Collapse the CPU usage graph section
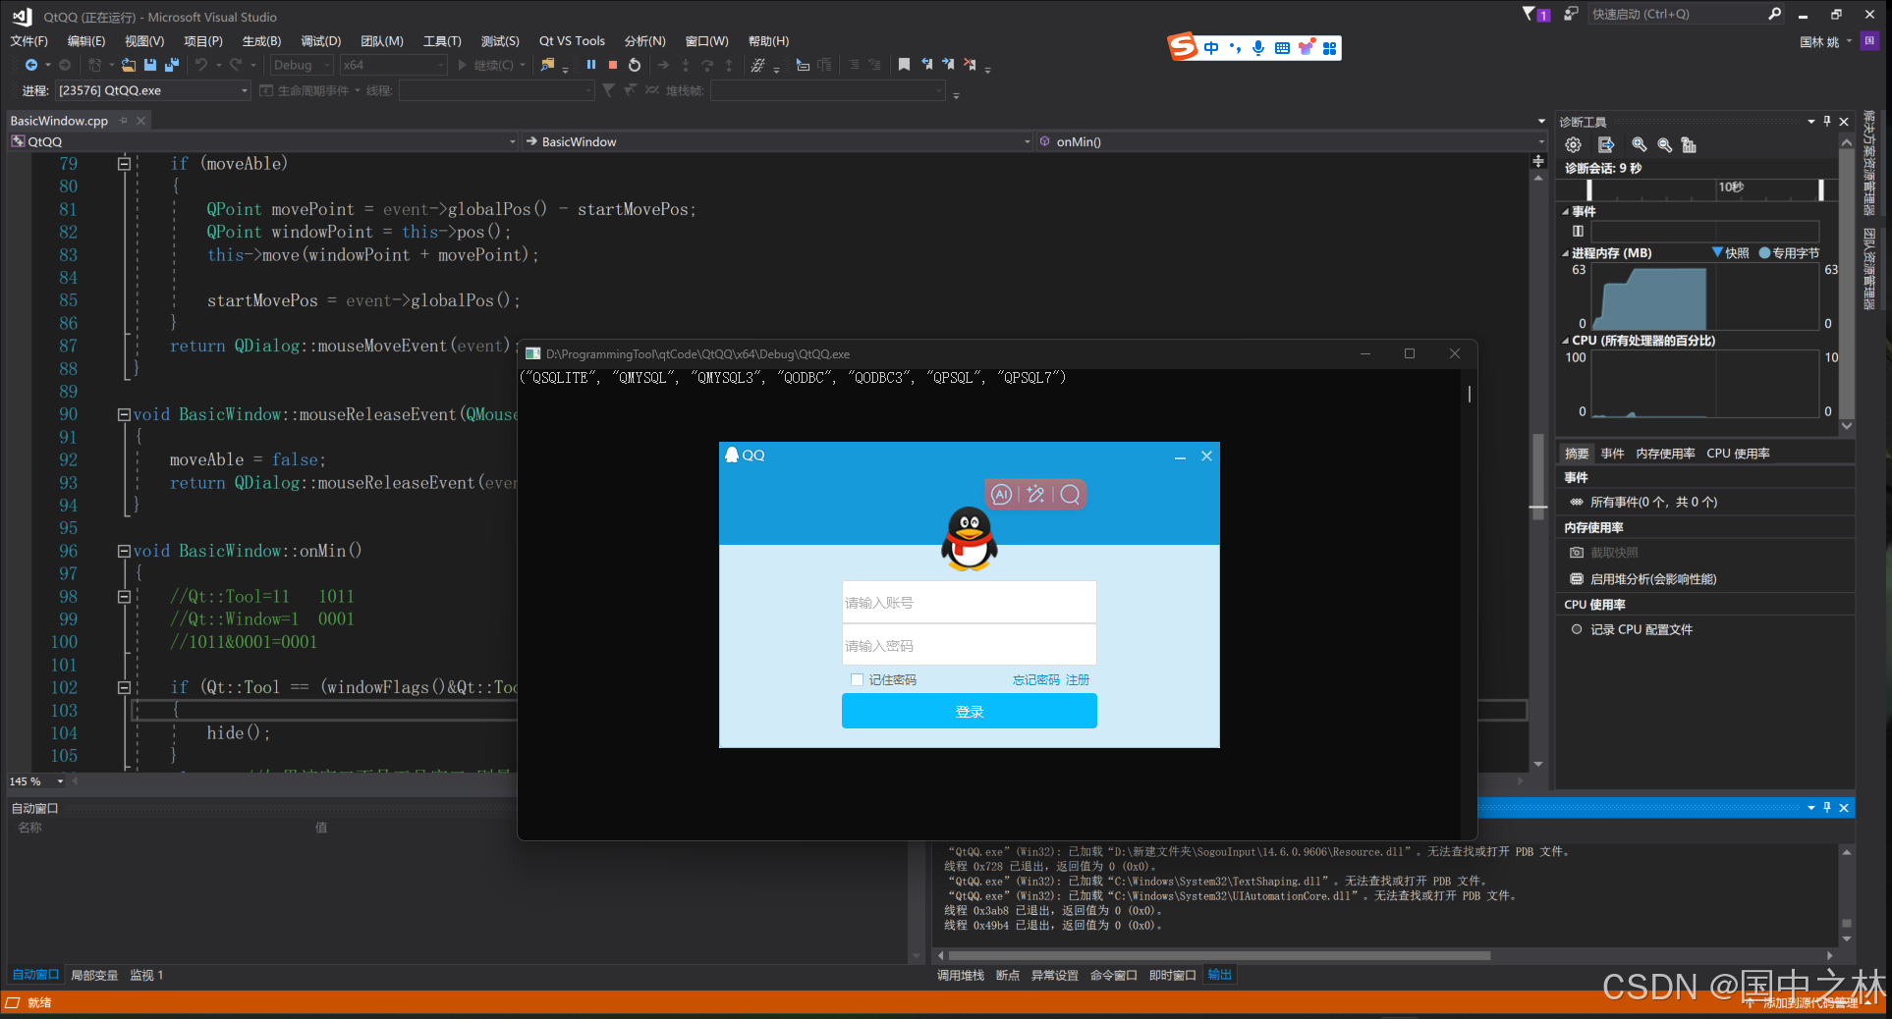 click(x=1566, y=341)
